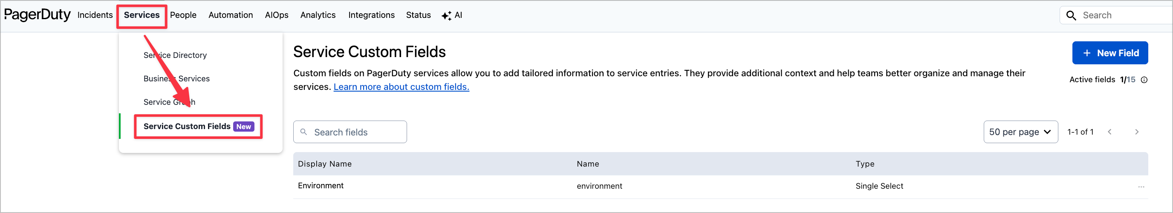Select Service Directory from the dropdown
This screenshot has height=213, width=1173.
pyautogui.click(x=175, y=55)
